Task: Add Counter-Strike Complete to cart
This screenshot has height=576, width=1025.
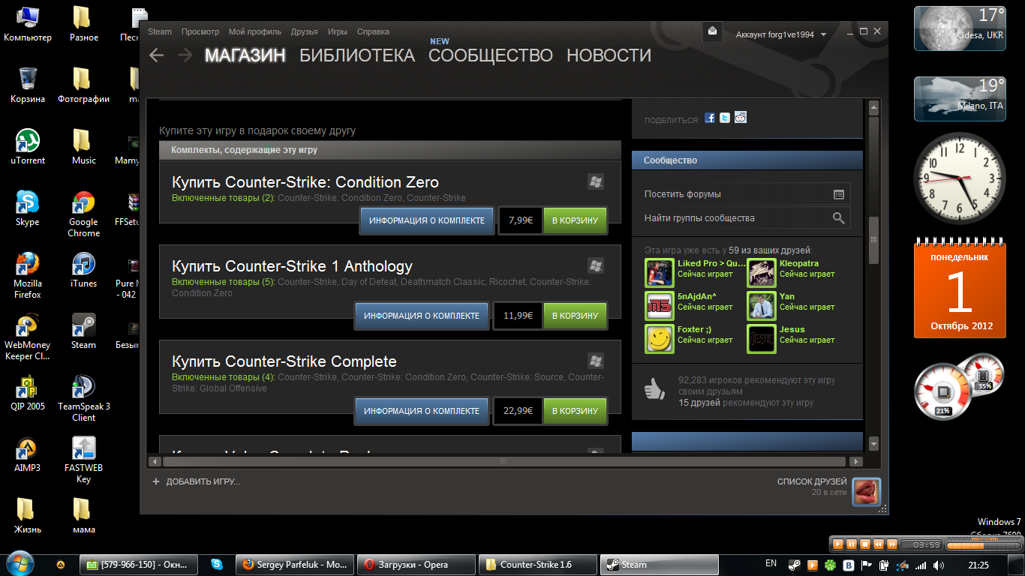Action: pos(575,411)
